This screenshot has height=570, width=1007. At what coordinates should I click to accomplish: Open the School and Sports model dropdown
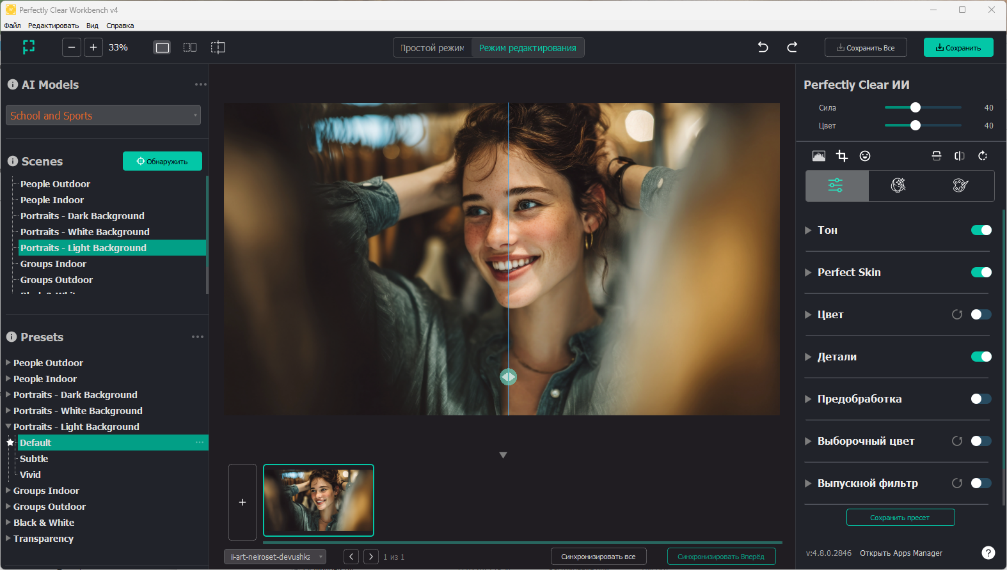coord(103,116)
